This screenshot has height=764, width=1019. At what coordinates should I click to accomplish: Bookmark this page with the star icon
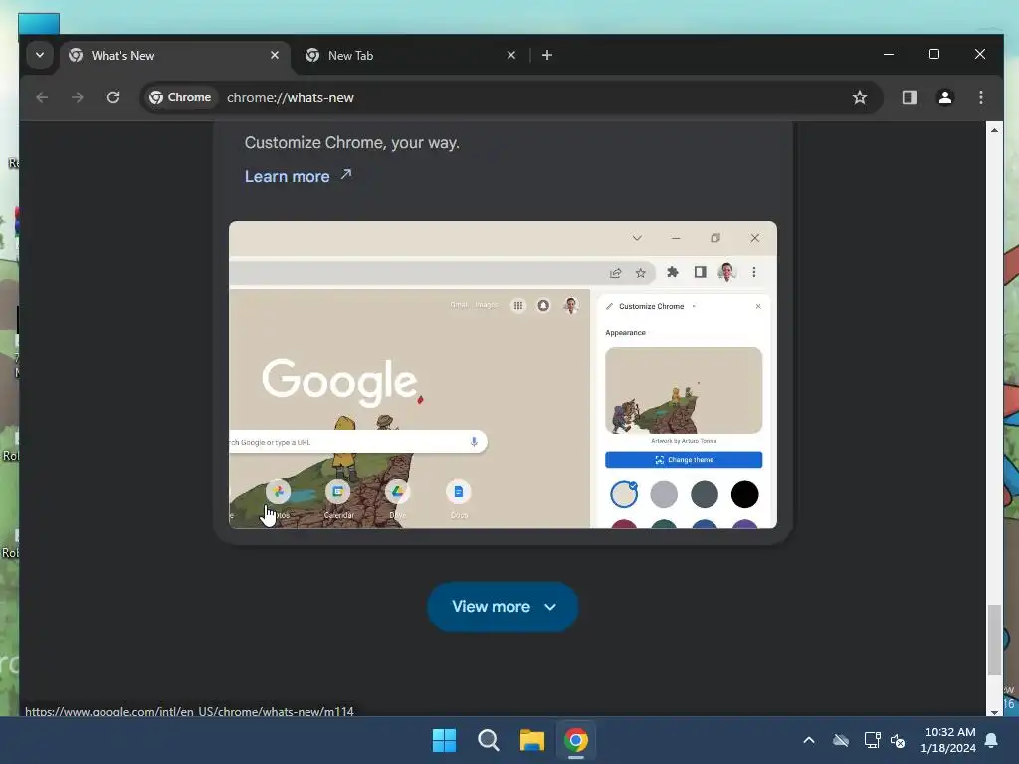pos(860,97)
